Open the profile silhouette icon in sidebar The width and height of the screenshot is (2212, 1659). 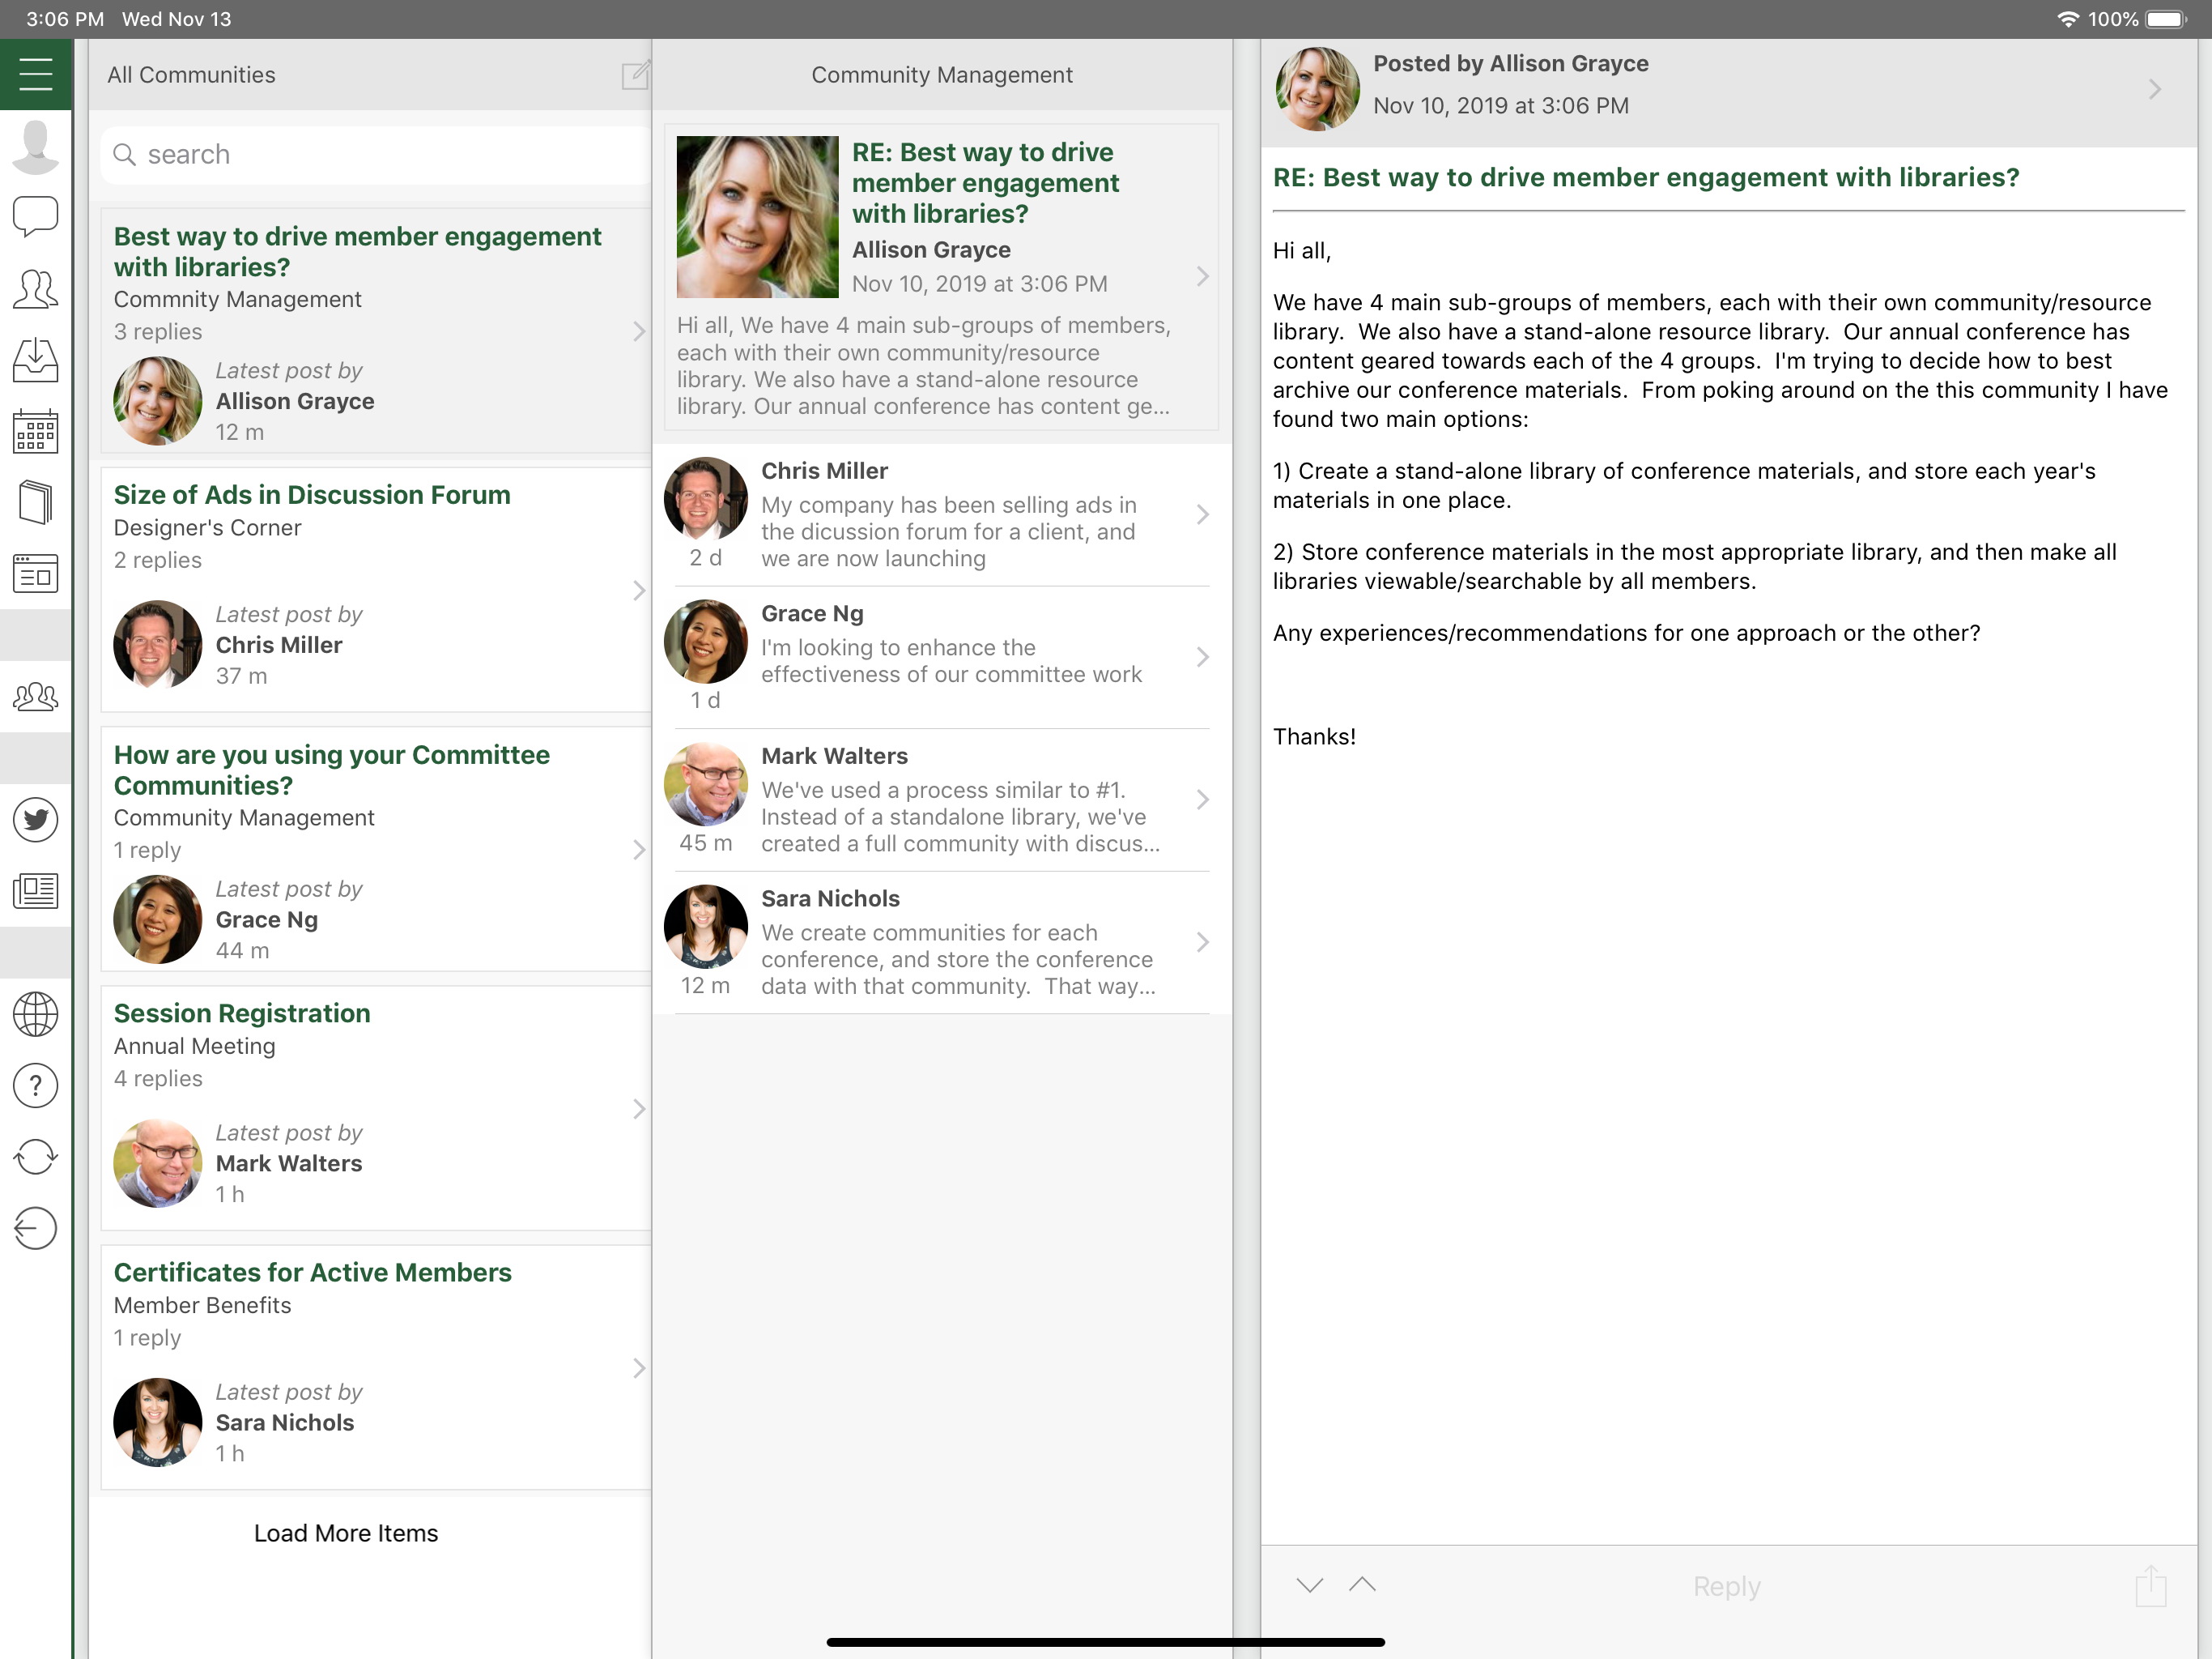[x=35, y=146]
